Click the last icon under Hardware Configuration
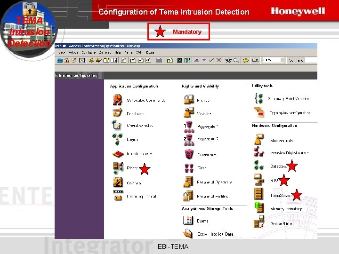Screen dimensions: 339x254 pyautogui.click(x=259, y=222)
